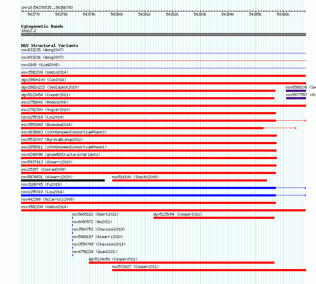Click the Cytogenetic Bands track title
316x284 pixels.
pyautogui.click(x=42, y=26)
